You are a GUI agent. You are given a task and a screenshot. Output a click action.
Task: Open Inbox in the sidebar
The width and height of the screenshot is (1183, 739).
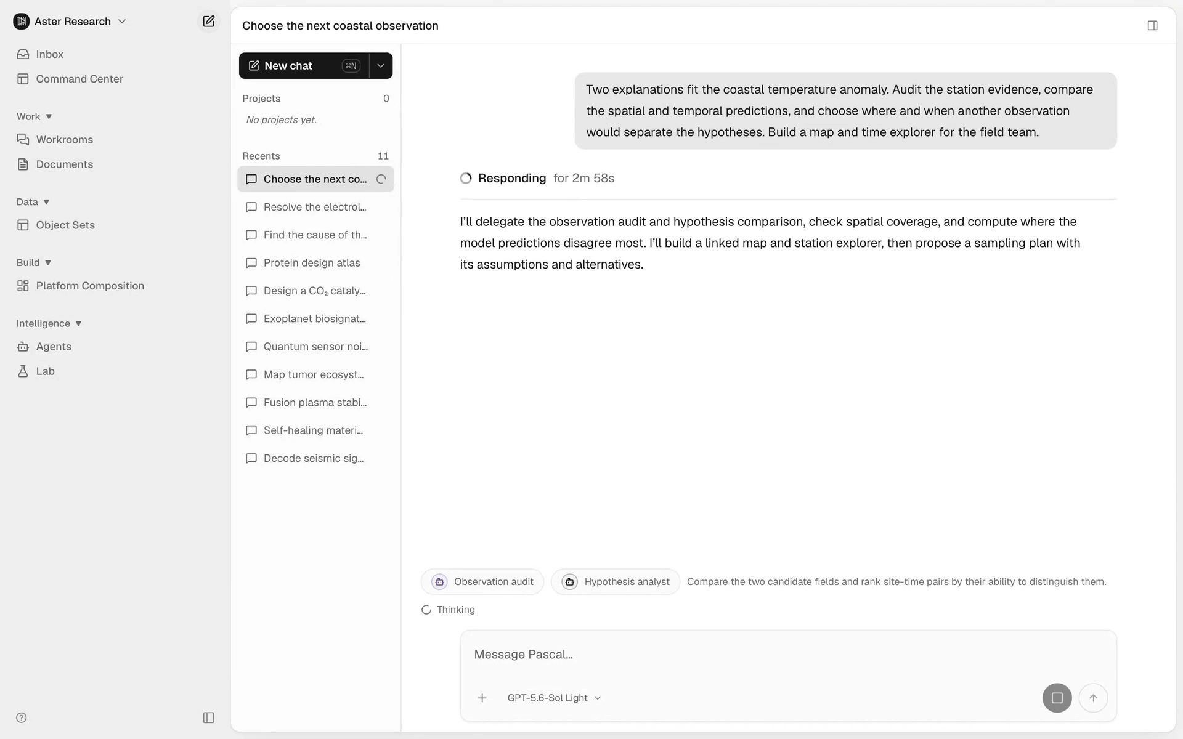click(x=49, y=54)
